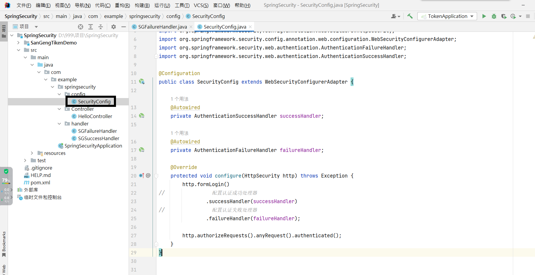The height and width of the screenshot is (275, 535).
Task: Open the VCS(S) menu
Action: (x=201, y=5)
